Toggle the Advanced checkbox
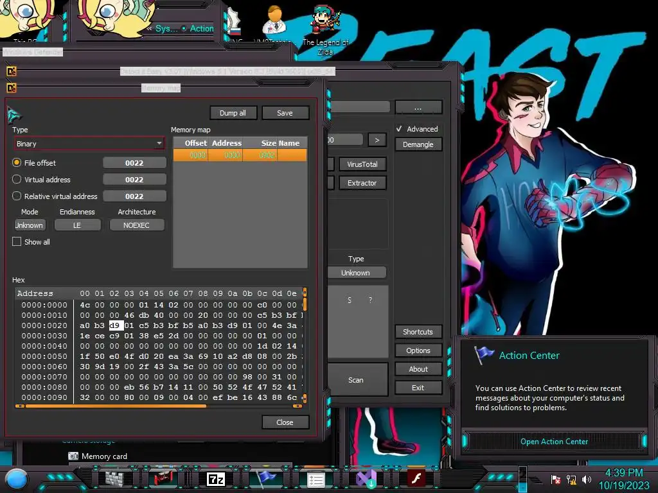Image resolution: width=658 pixels, height=493 pixels. [399, 128]
